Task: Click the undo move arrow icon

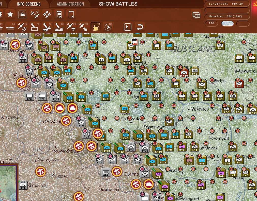Action: coord(139,27)
